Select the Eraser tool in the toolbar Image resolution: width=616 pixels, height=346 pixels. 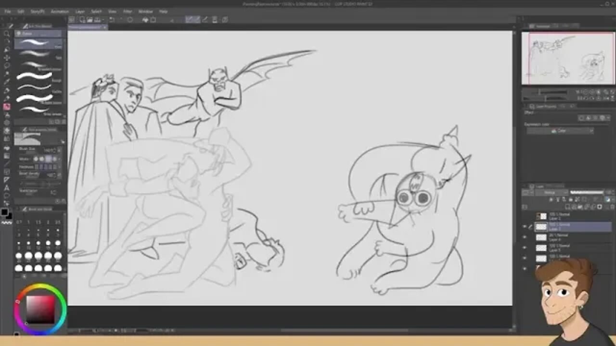click(x=7, y=131)
